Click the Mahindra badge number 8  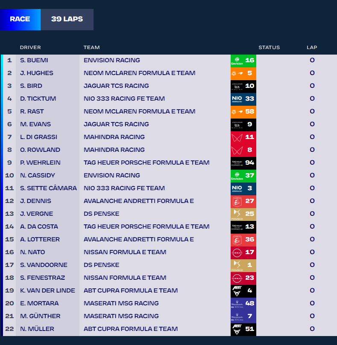click(x=243, y=150)
